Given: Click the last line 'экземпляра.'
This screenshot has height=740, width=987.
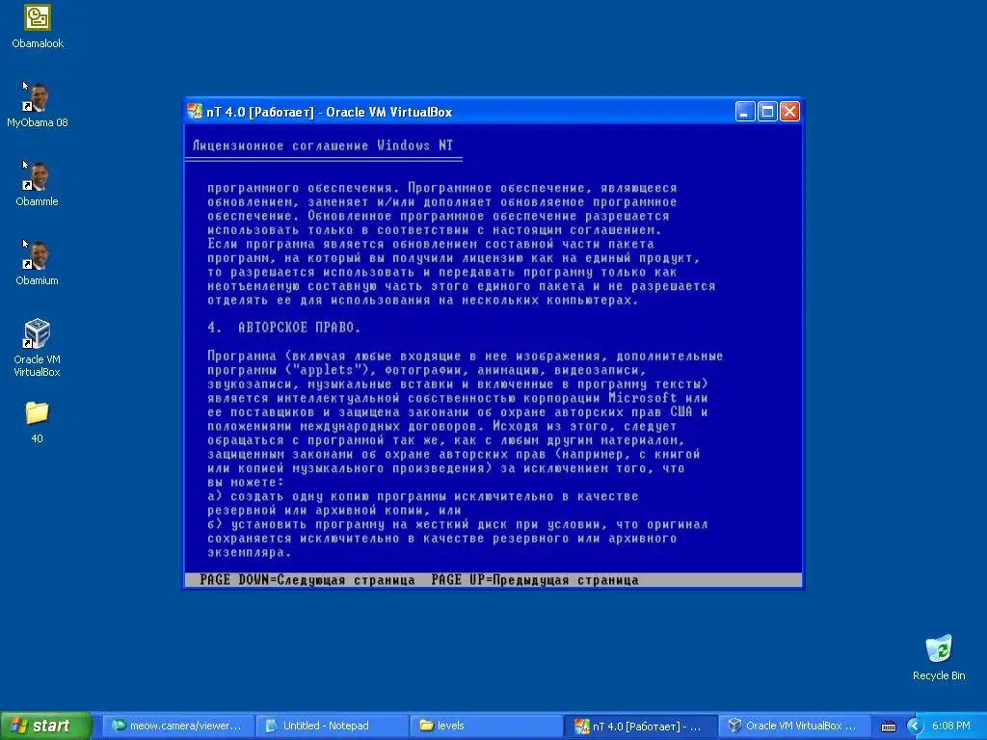Looking at the screenshot, I should point(250,552).
